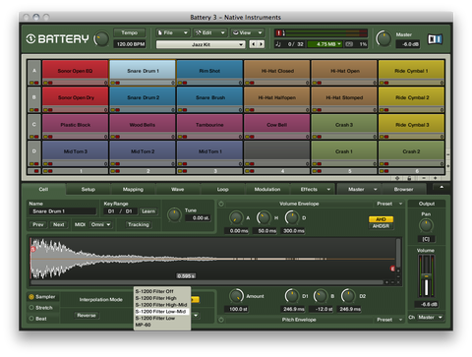Open the Browser tab button
This screenshot has width=472, height=357.
coord(403,189)
